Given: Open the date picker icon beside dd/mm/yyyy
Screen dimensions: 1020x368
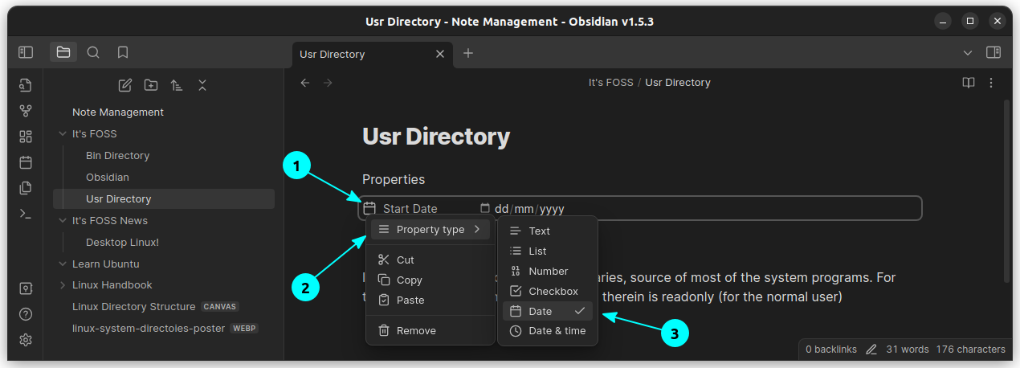Looking at the screenshot, I should pyautogui.click(x=485, y=208).
